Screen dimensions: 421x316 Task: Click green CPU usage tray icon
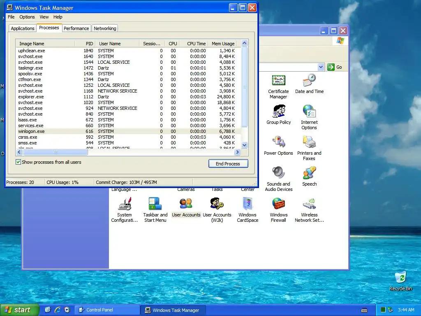[383, 310]
